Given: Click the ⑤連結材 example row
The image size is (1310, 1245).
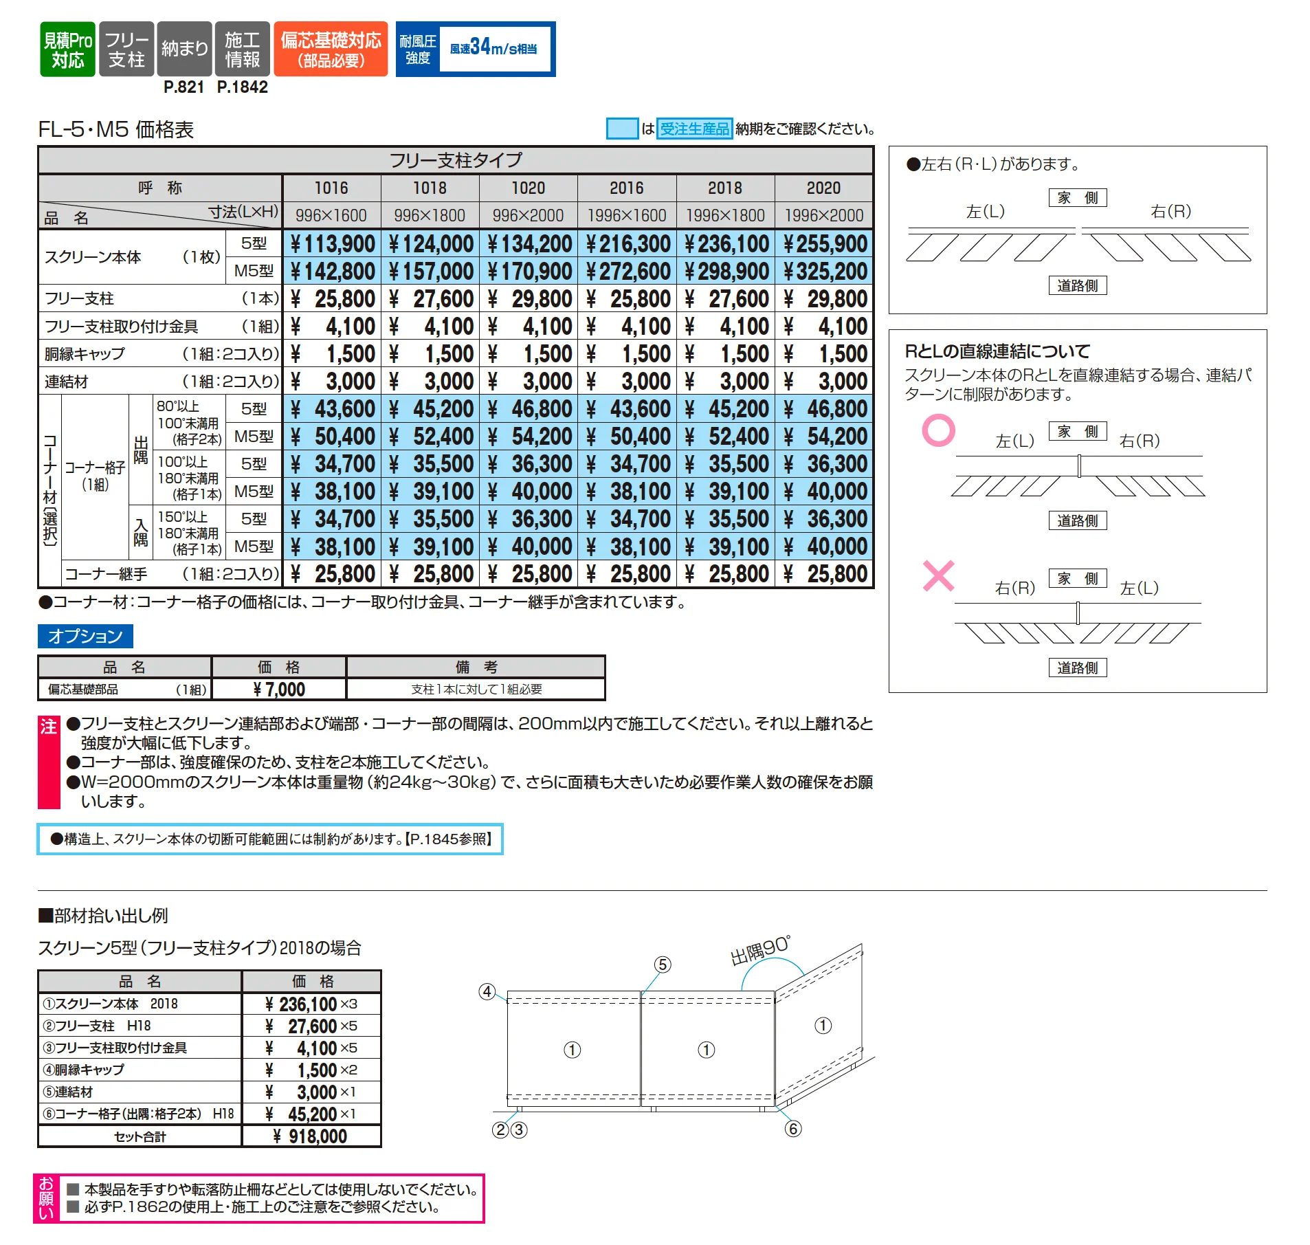Looking at the screenshot, I should pos(210,1092).
